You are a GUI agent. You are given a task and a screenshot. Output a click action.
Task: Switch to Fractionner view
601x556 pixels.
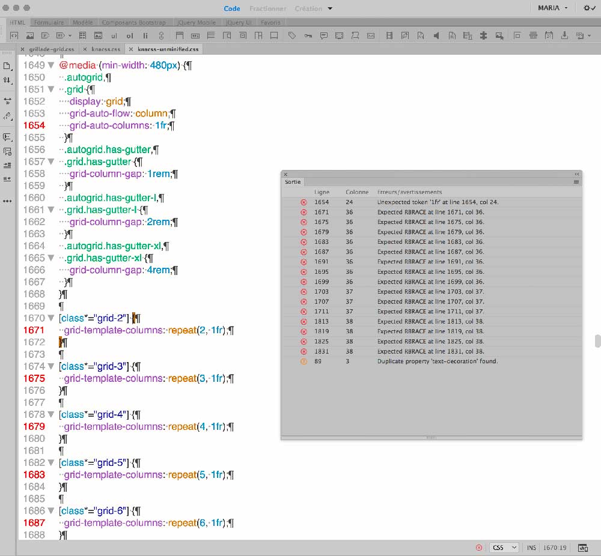click(x=268, y=8)
